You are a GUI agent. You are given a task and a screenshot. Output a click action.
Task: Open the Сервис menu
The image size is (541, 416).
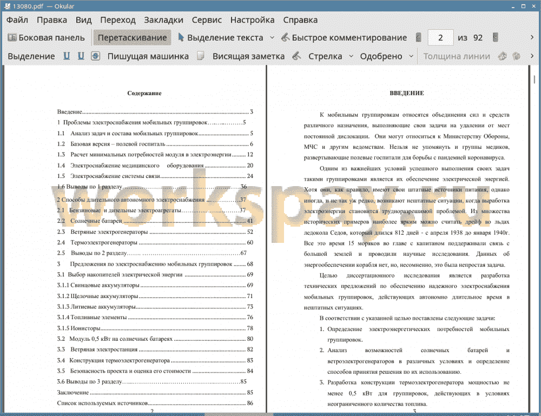coord(207,20)
